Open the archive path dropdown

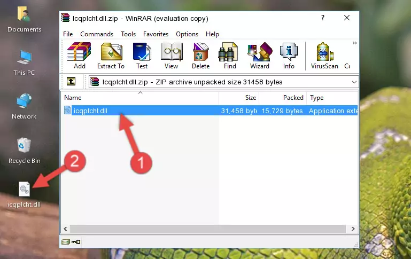(x=354, y=82)
